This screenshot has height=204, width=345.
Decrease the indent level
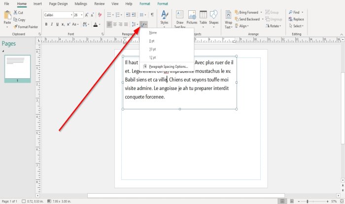click(x=128, y=15)
